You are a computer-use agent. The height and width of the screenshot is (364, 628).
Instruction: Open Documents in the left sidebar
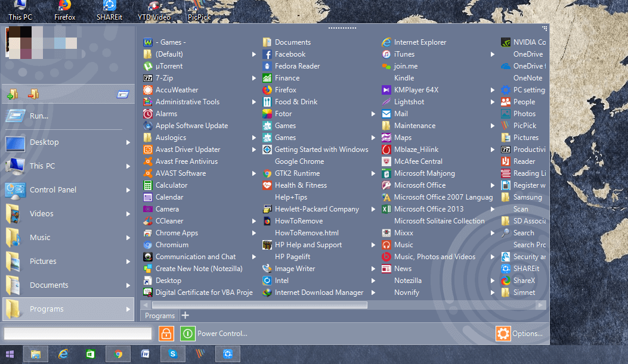(x=68, y=285)
